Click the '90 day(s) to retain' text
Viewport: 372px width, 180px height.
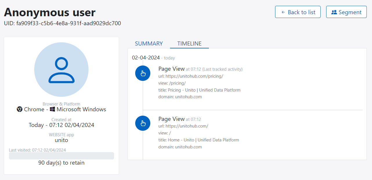[x=61, y=163]
